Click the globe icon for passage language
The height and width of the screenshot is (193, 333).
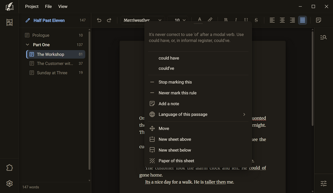click(152, 114)
